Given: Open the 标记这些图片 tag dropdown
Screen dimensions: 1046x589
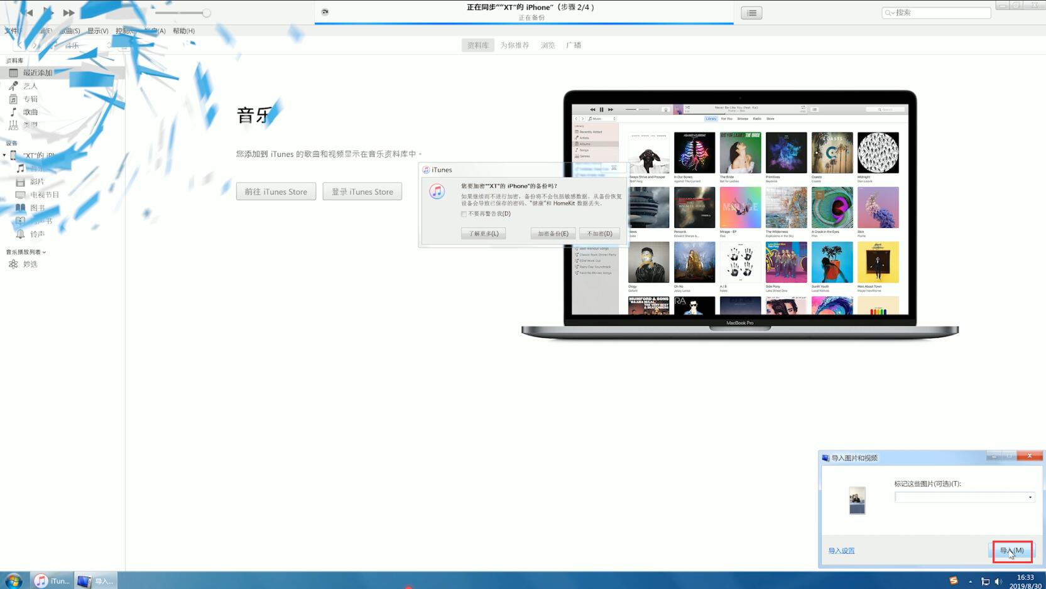Looking at the screenshot, I should 1030,497.
